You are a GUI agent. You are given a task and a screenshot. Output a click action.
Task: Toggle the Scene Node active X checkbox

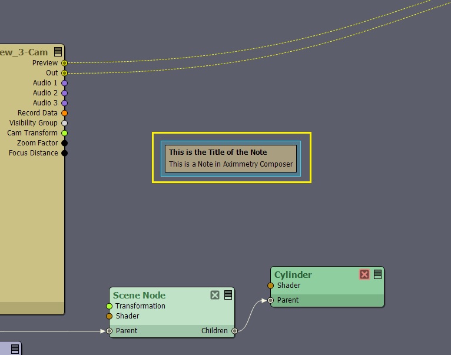215,295
